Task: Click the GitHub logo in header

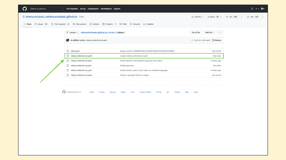Action: pos(25,9)
